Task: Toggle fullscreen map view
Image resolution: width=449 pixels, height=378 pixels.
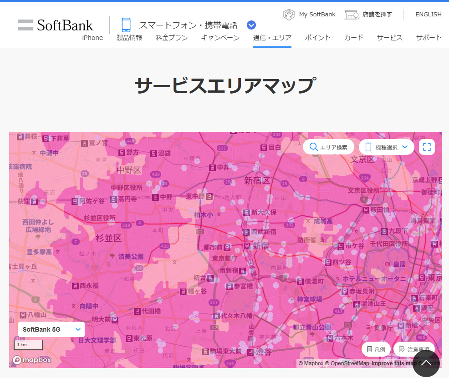Action: click(427, 147)
